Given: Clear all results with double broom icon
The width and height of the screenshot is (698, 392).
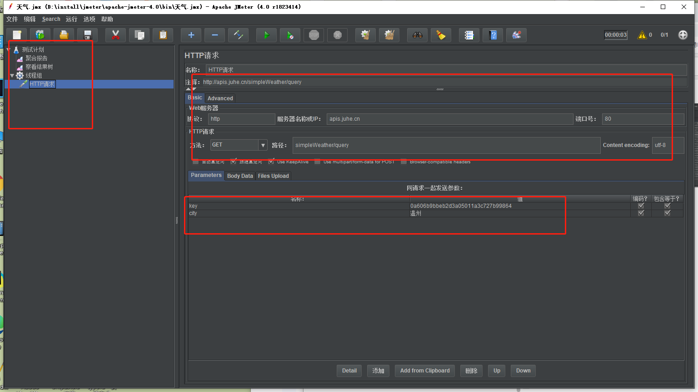Looking at the screenshot, I should 389,35.
